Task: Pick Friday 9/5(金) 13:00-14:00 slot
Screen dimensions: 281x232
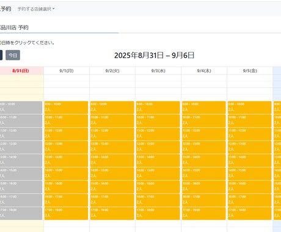Action: (250, 160)
